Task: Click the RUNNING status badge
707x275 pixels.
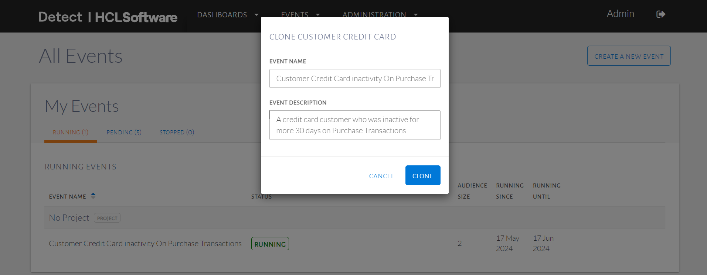Action: pyautogui.click(x=270, y=244)
